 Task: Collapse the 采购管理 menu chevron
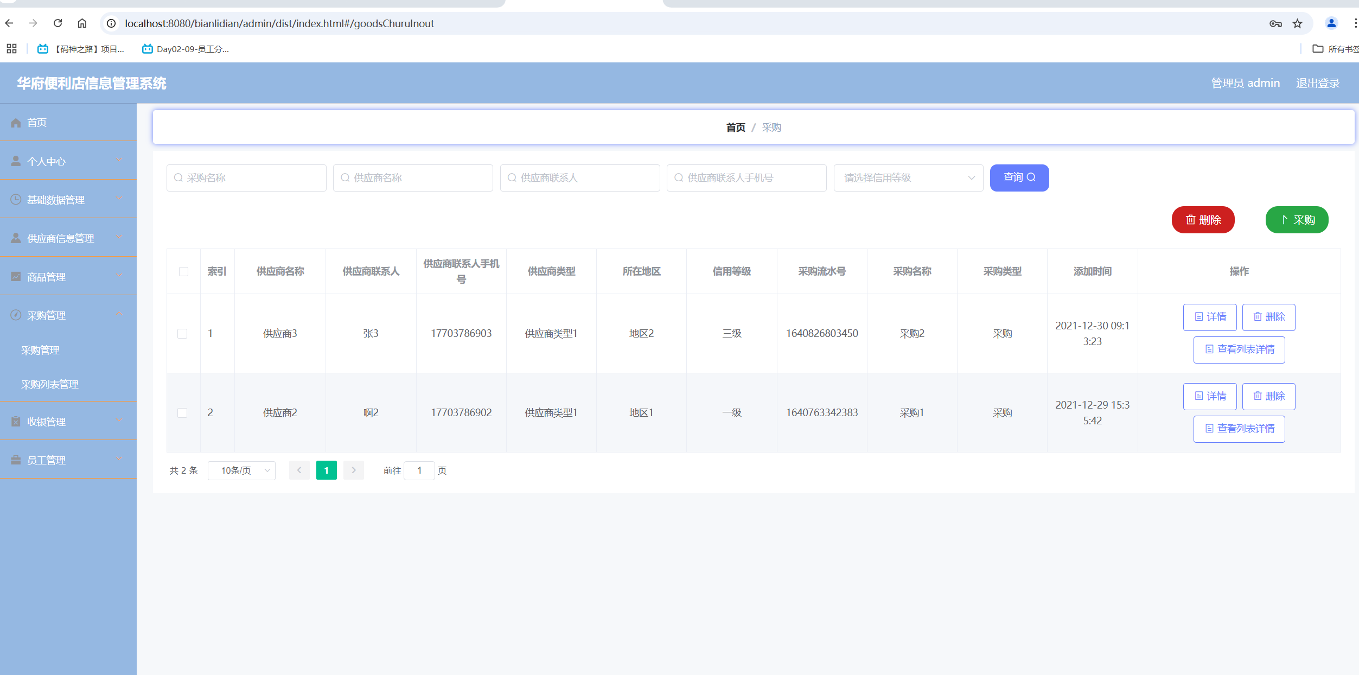click(x=119, y=315)
